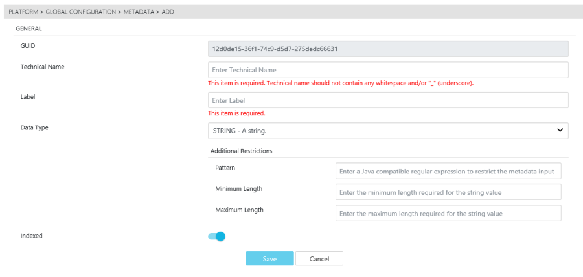Toggle the Indexed switch off
This screenshot has height=277, width=583.
(216, 236)
